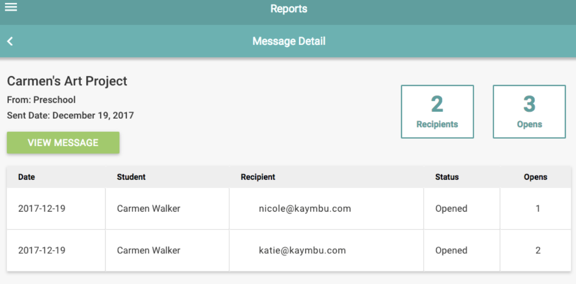Click the Opened status in nicole's row

point(451,209)
